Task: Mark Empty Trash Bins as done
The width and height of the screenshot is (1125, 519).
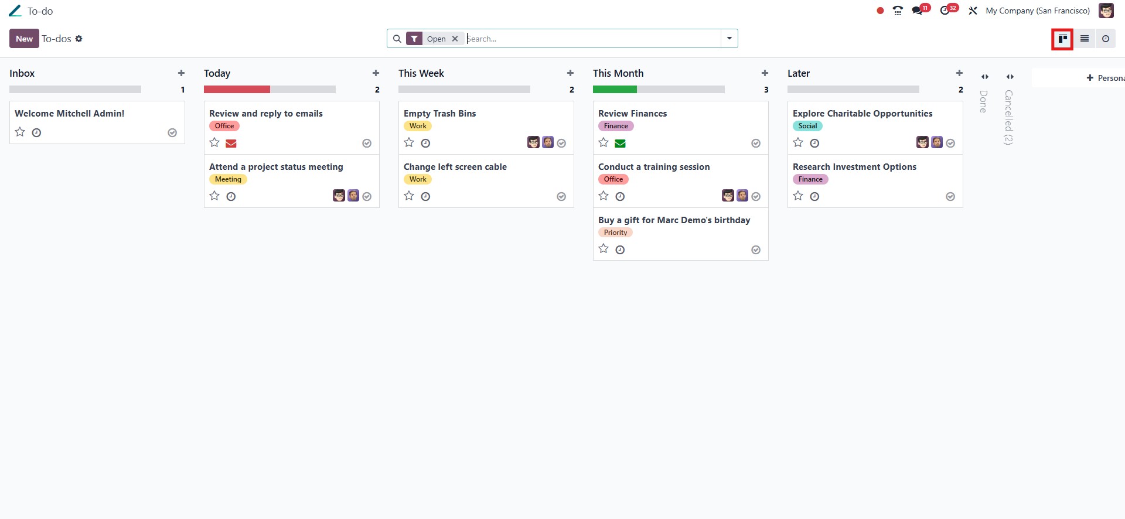Action: tap(561, 144)
